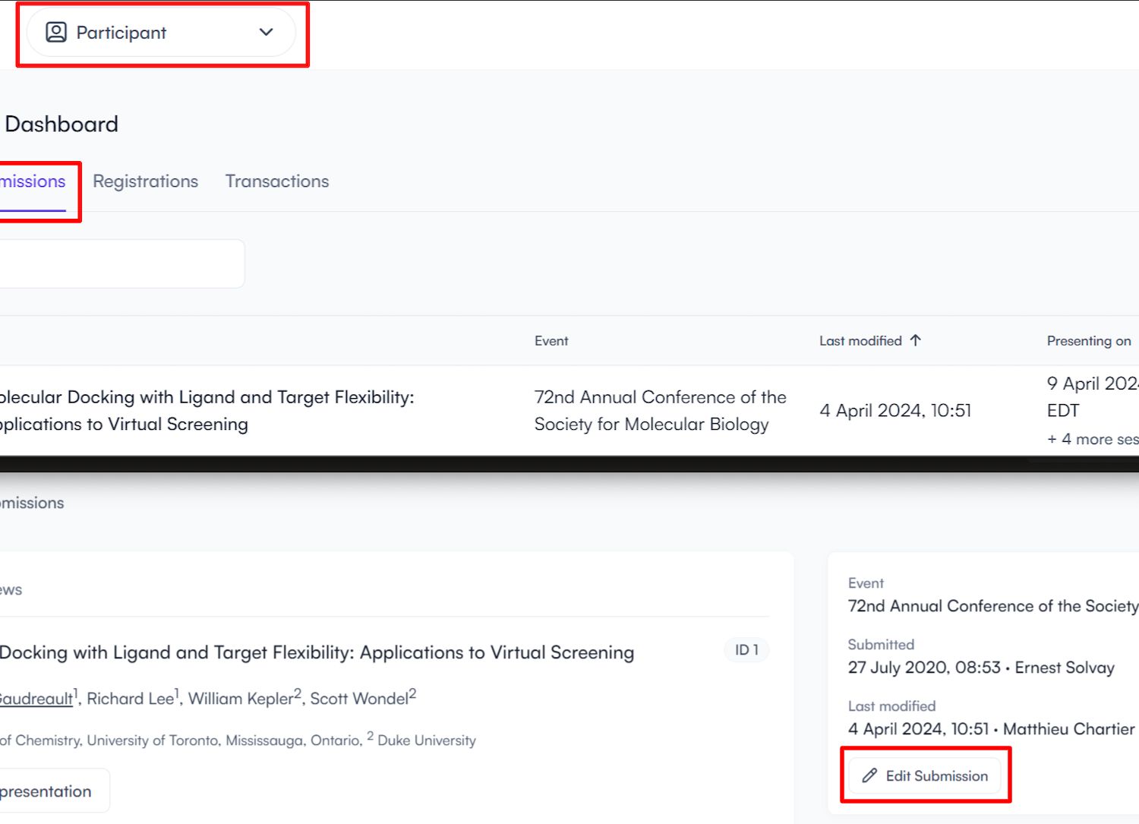Click the person icon in the Participant selector
Viewport: 1139px width, 824px height.
click(56, 32)
